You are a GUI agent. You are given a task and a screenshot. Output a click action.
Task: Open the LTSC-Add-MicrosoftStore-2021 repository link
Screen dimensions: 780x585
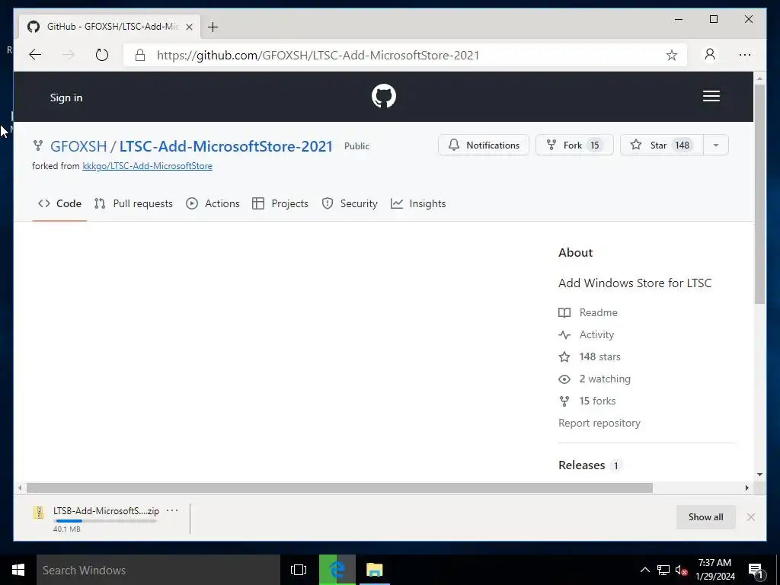pyautogui.click(x=225, y=146)
